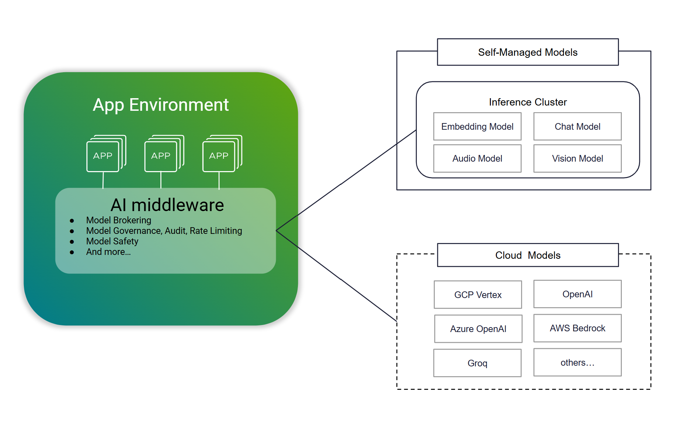Click the Self-Managed Models header

pos(527,52)
